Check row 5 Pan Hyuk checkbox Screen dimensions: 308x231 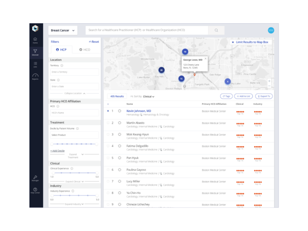click(x=108, y=158)
